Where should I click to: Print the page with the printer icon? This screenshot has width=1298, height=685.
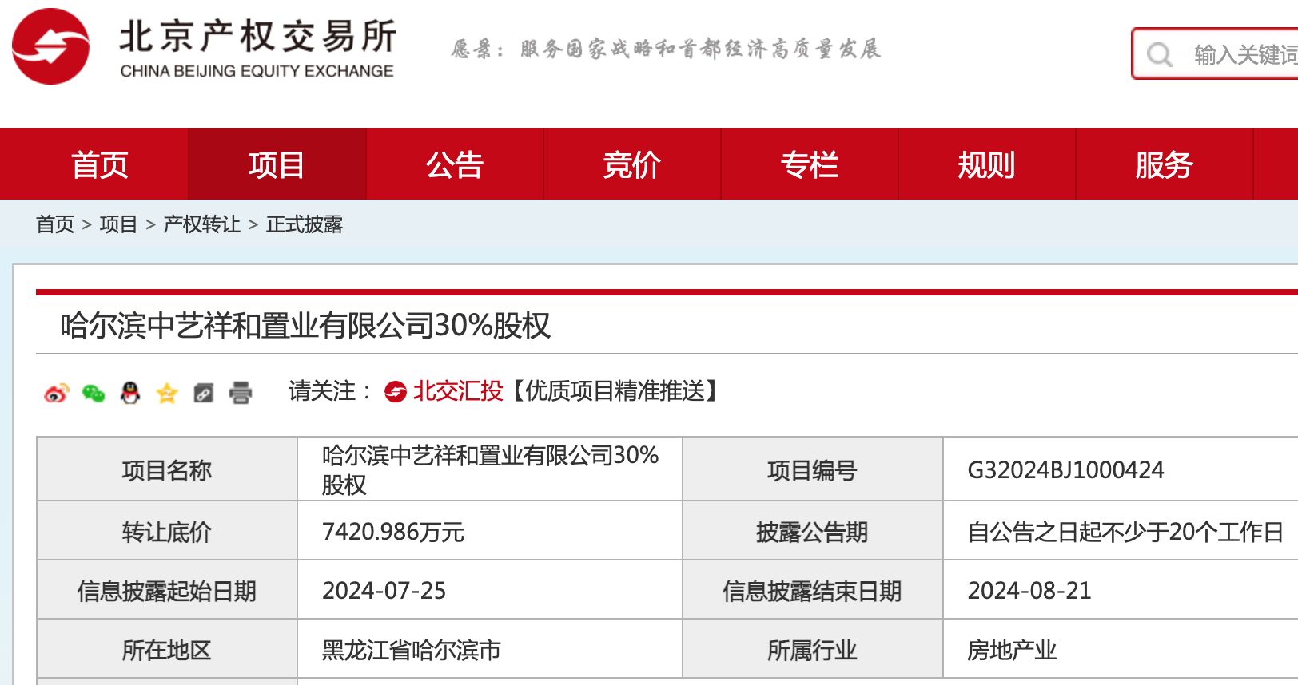(241, 393)
